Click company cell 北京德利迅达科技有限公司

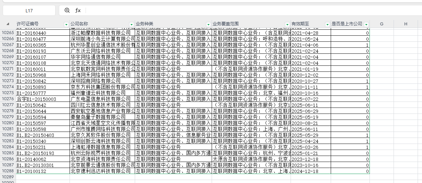(x=102, y=171)
